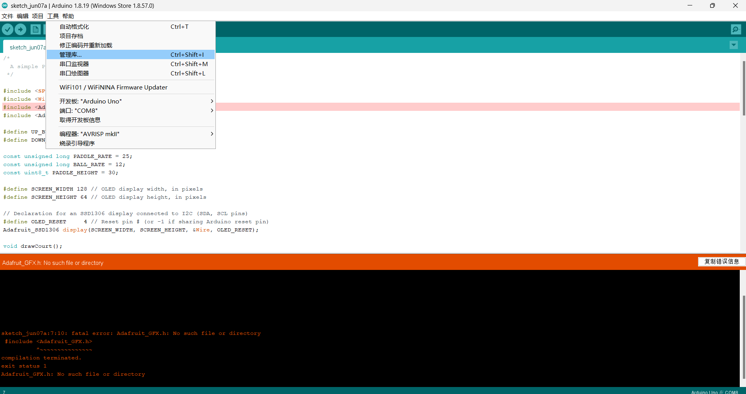Click the PADDLE_HEIGHT = 30 code line

[x=61, y=173]
